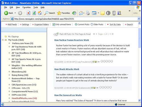The image size is (142, 107).
Task: Click the Print toolbar icon
Action: pyautogui.click(x=88, y=13)
